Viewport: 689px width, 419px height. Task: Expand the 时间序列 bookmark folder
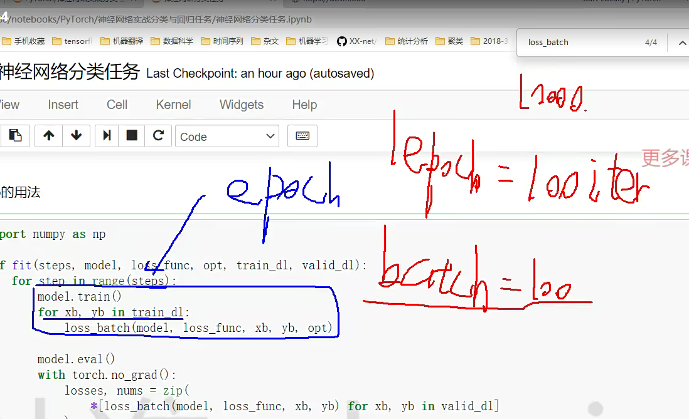click(x=222, y=41)
